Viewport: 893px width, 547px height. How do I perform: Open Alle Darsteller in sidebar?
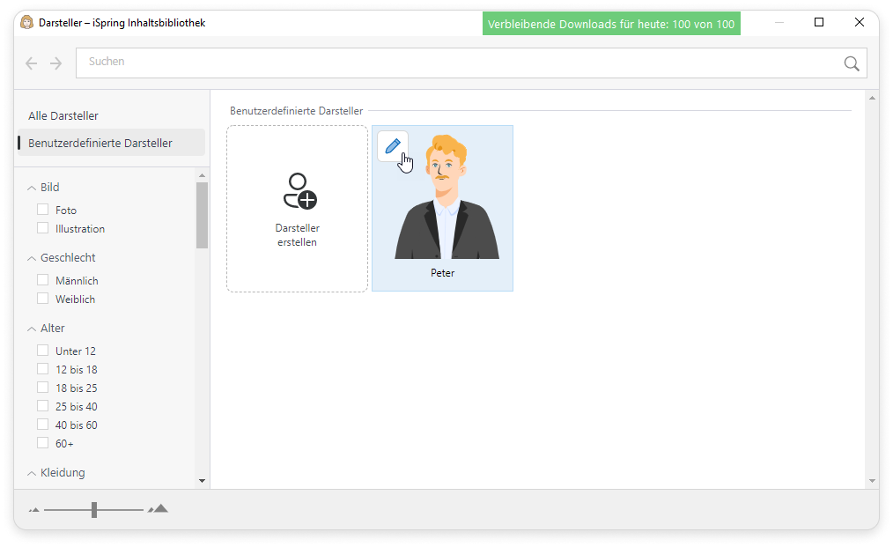pyautogui.click(x=63, y=115)
